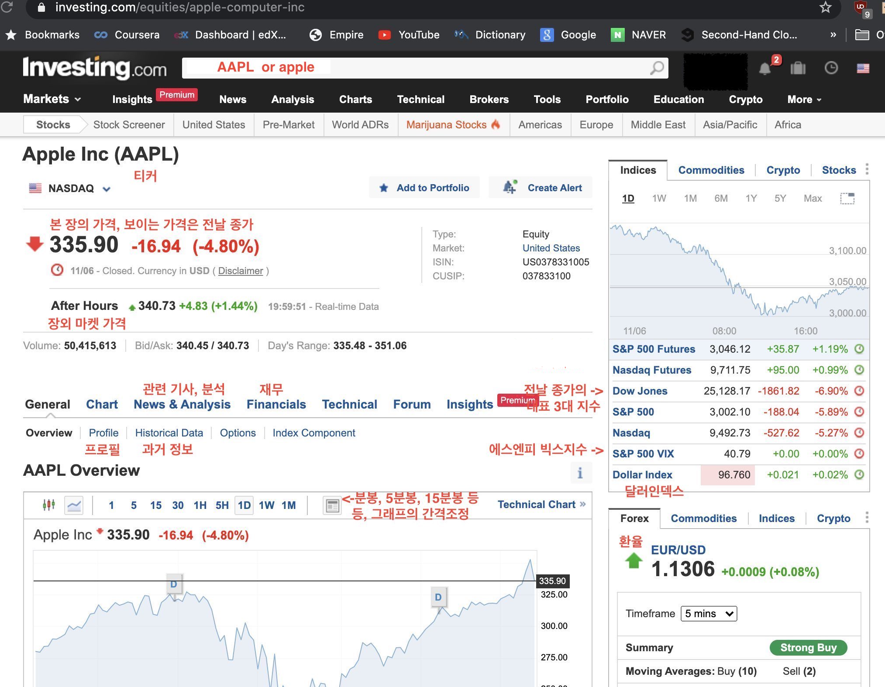This screenshot has width=885, height=687.
Task: Open the Disclaimer link
Action: point(241,271)
